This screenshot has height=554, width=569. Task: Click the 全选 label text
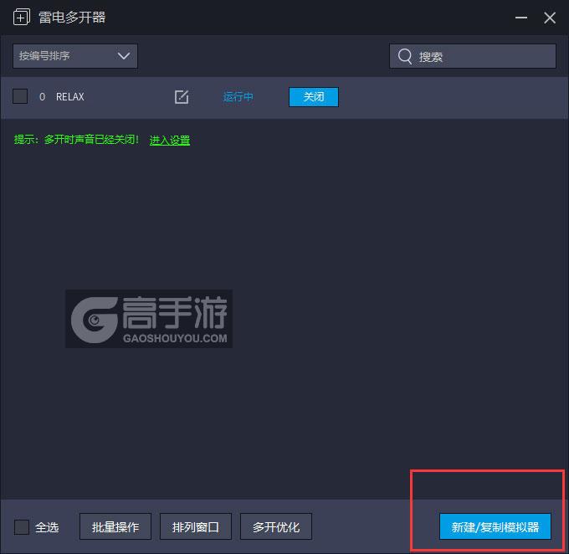click(47, 527)
